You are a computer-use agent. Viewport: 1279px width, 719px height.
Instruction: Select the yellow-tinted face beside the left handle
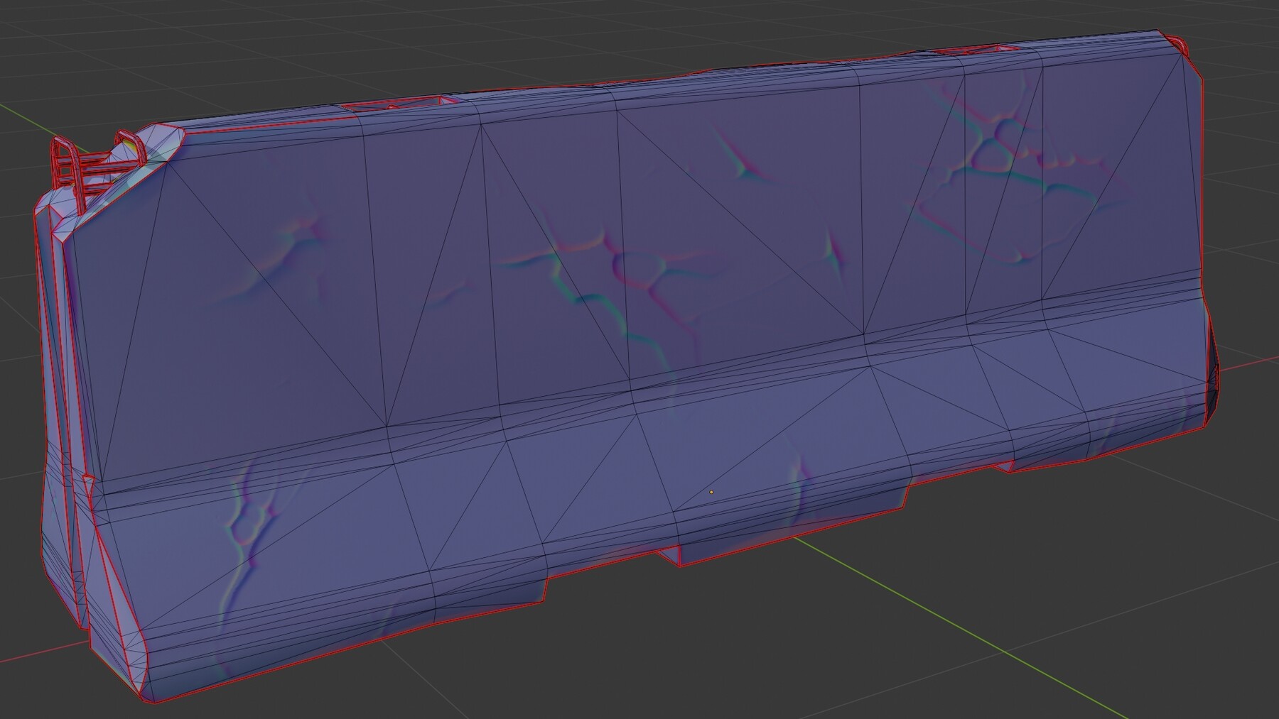(x=132, y=146)
